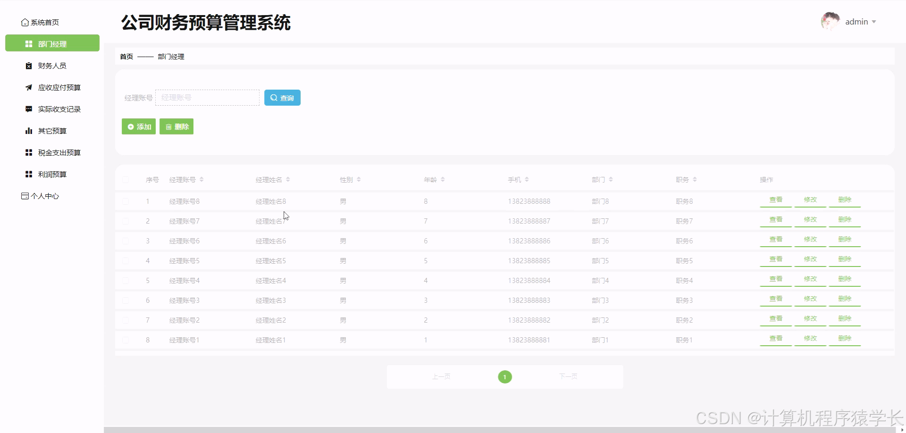This screenshot has width=906, height=433.
Task: Click the 实际收支记录 chat icon
Action: [x=28, y=109]
